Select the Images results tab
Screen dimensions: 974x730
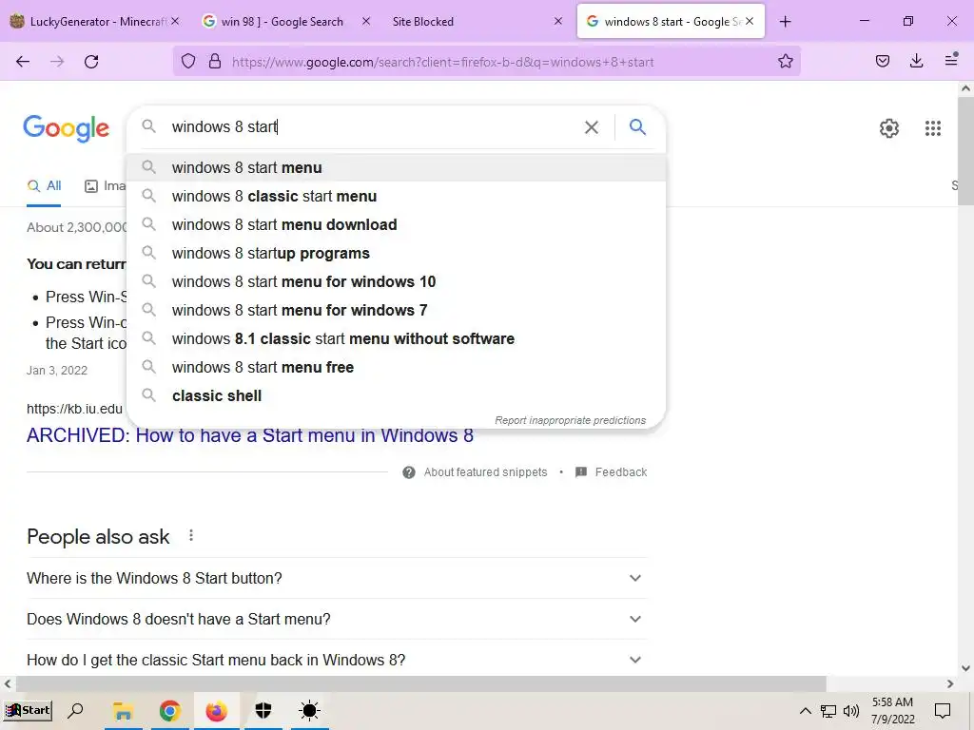pyautogui.click(x=106, y=185)
